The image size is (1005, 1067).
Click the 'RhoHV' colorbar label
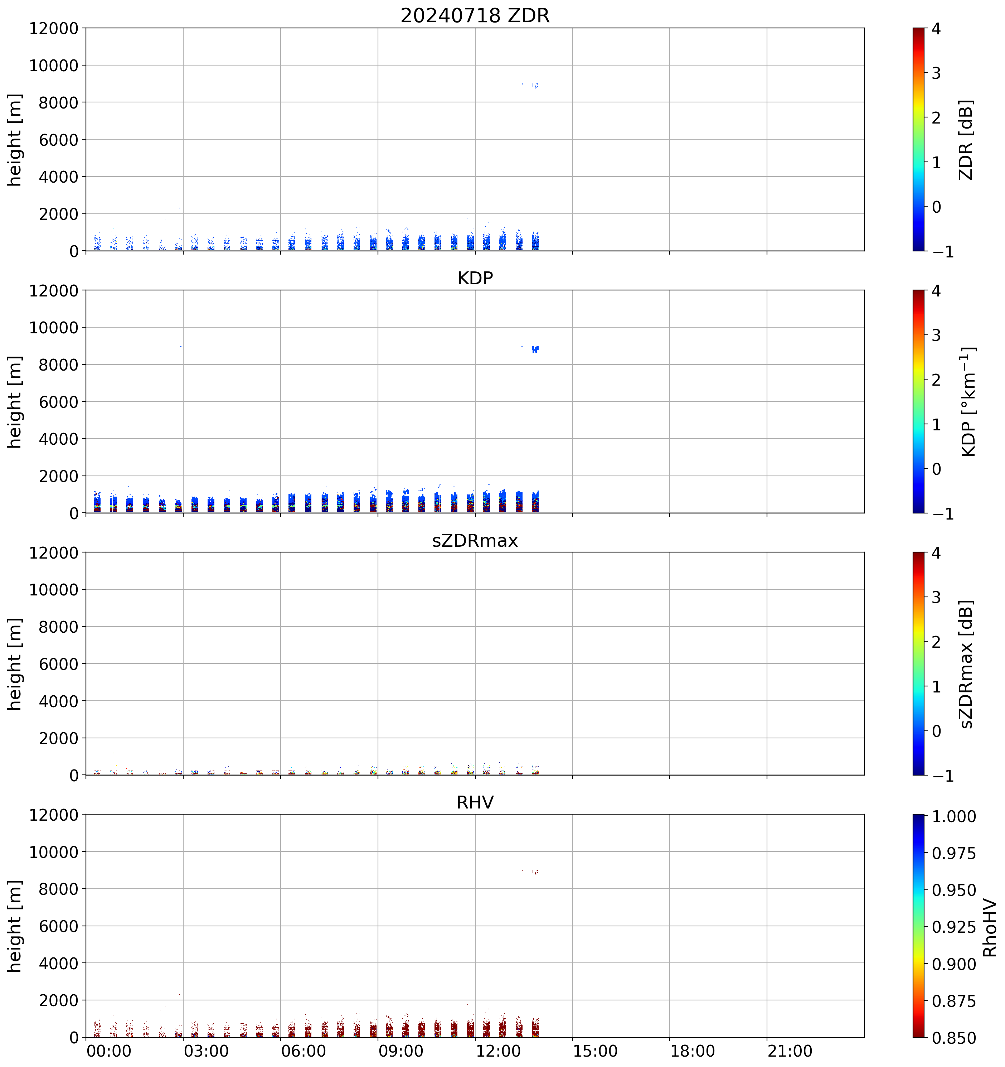(990, 928)
